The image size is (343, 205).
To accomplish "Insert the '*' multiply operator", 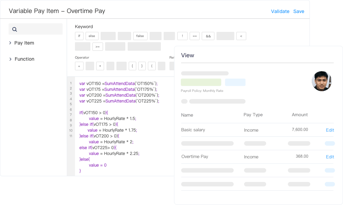I will [100, 66].
